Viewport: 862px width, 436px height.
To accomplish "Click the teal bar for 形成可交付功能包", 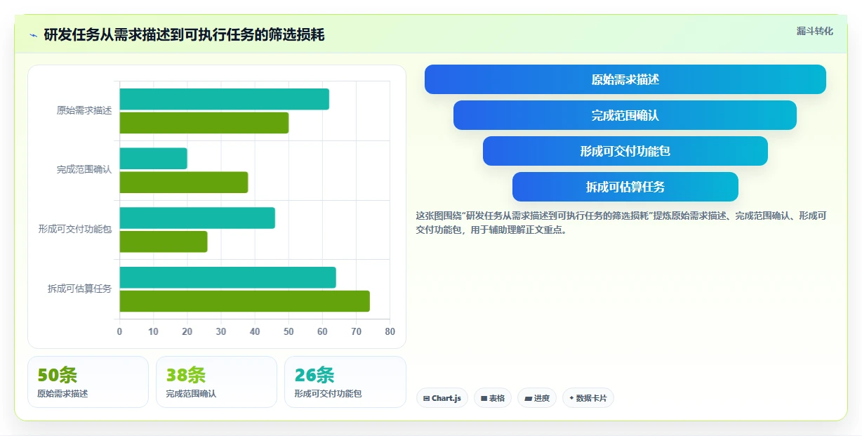I will [197, 218].
